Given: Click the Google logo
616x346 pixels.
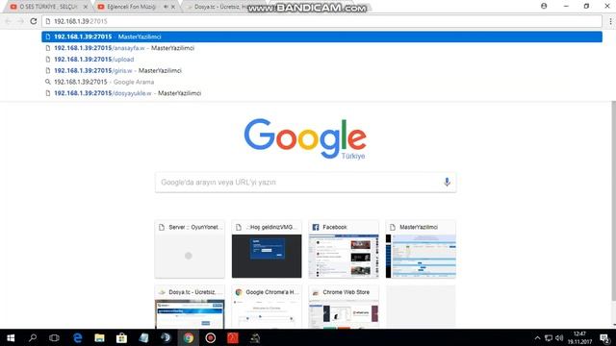Looking at the screenshot, I should point(305,138).
